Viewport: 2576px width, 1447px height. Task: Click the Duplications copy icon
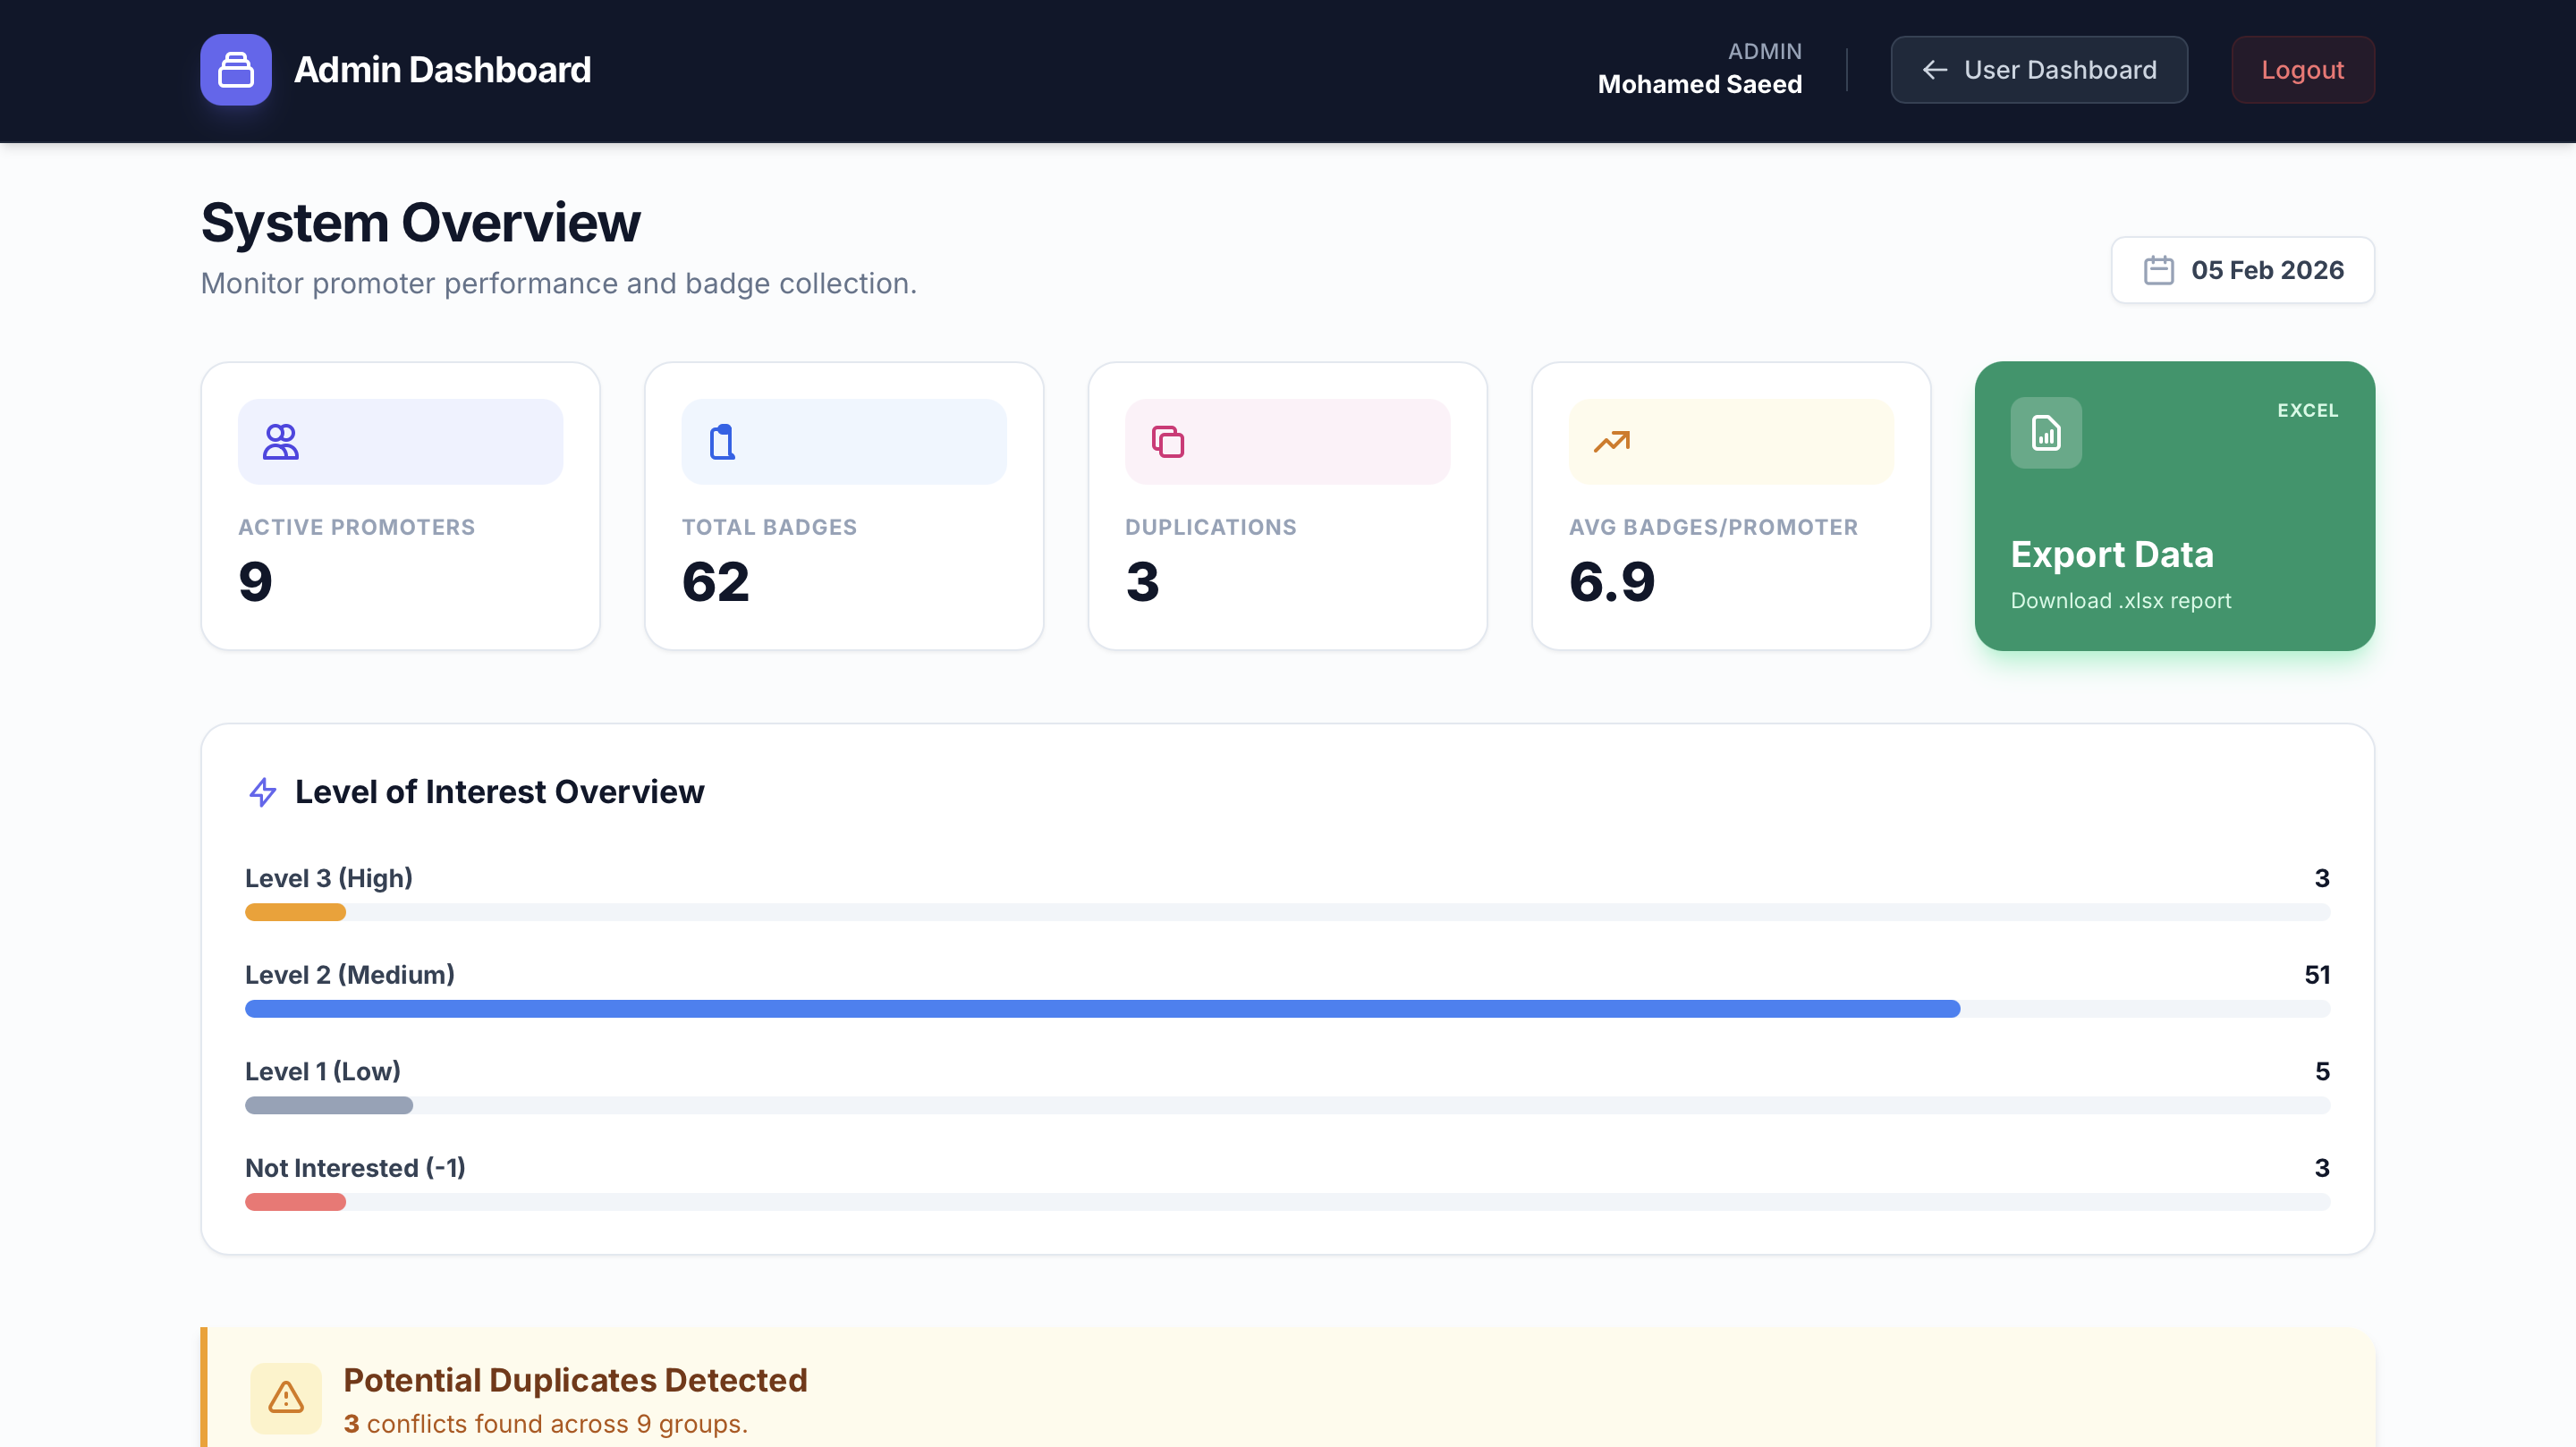[1167, 440]
